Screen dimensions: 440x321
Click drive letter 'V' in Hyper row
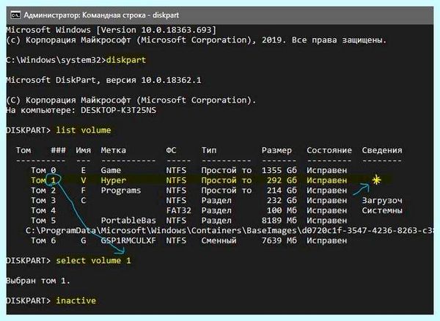pyautogui.click(x=84, y=180)
